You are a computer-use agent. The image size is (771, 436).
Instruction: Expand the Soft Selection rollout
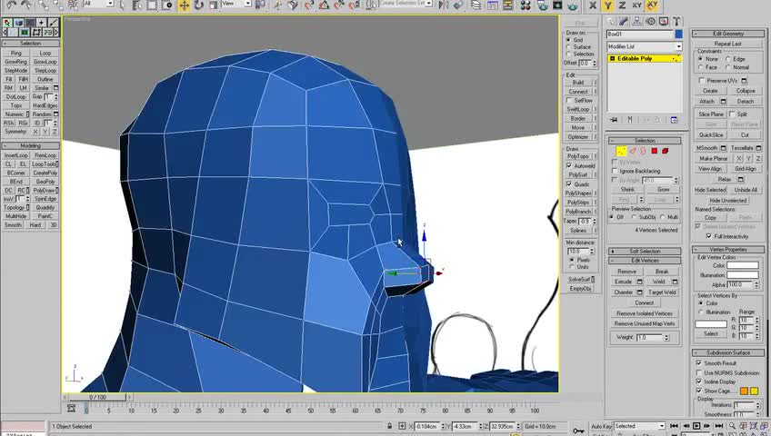click(645, 251)
